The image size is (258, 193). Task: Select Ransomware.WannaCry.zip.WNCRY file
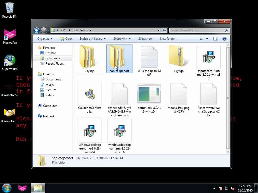(208, 100)
